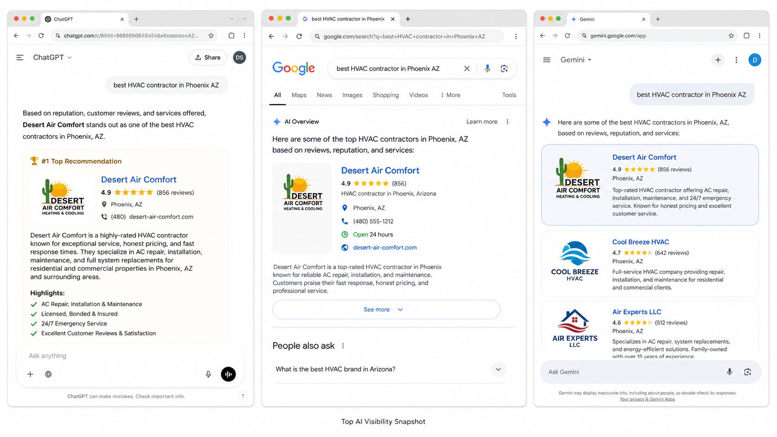The height and width of the screenshot is (437, 777).
Task: Expand See more in AI Overview
Action: [x=386, y=309]
